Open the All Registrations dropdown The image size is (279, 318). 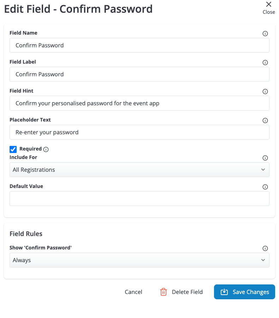point(139,170)
